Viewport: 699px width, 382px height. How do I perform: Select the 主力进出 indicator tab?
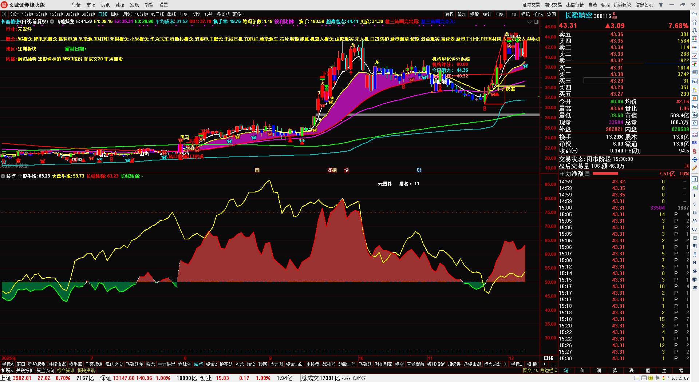pos(167,364)
